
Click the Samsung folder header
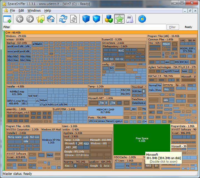tap(168, 85)
